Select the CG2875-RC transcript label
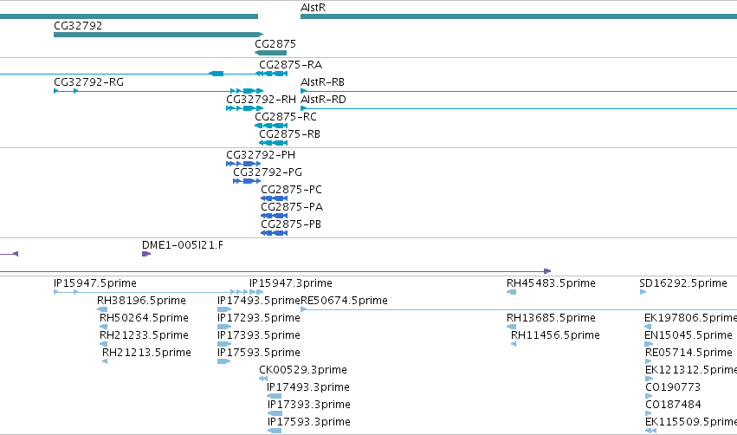This screenshot has height=435, width=737. 286,117
